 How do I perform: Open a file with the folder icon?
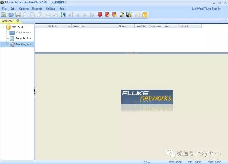coord(11,15)
